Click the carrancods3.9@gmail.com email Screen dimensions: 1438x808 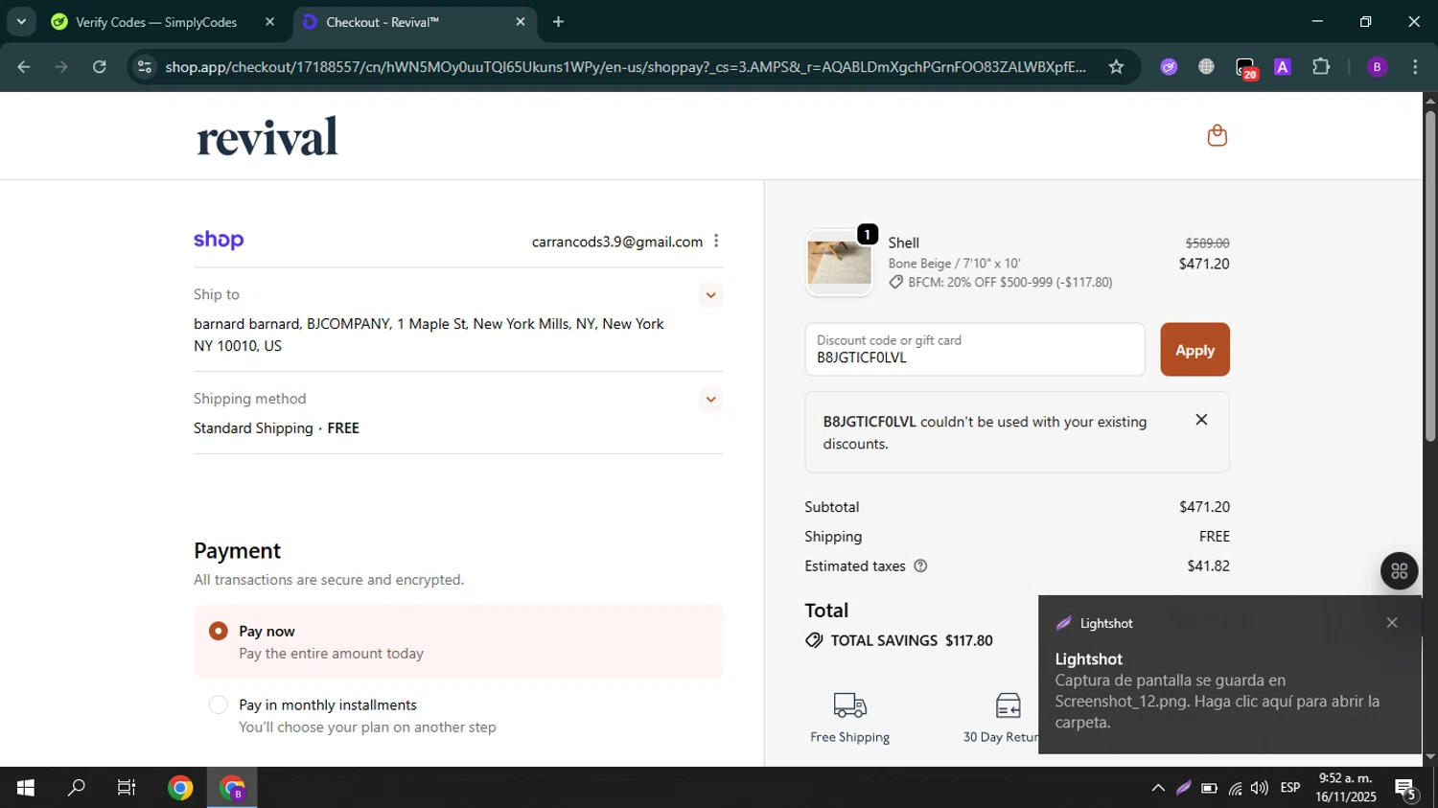(617, 242)
